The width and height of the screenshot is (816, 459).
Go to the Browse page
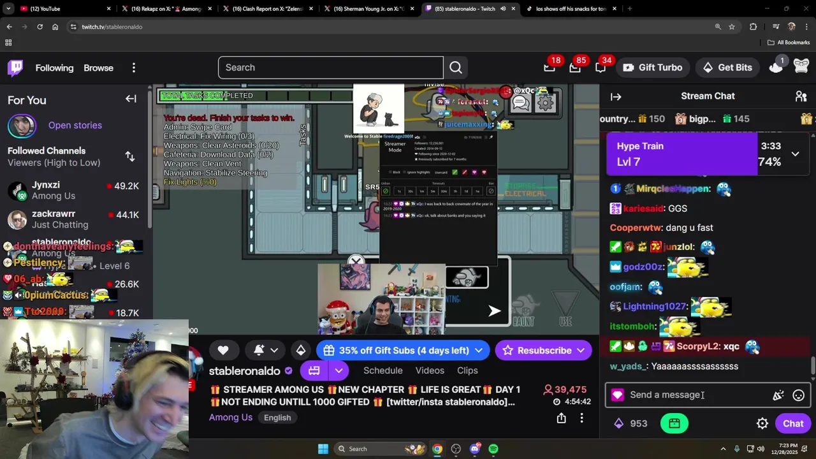click(98, 68)
